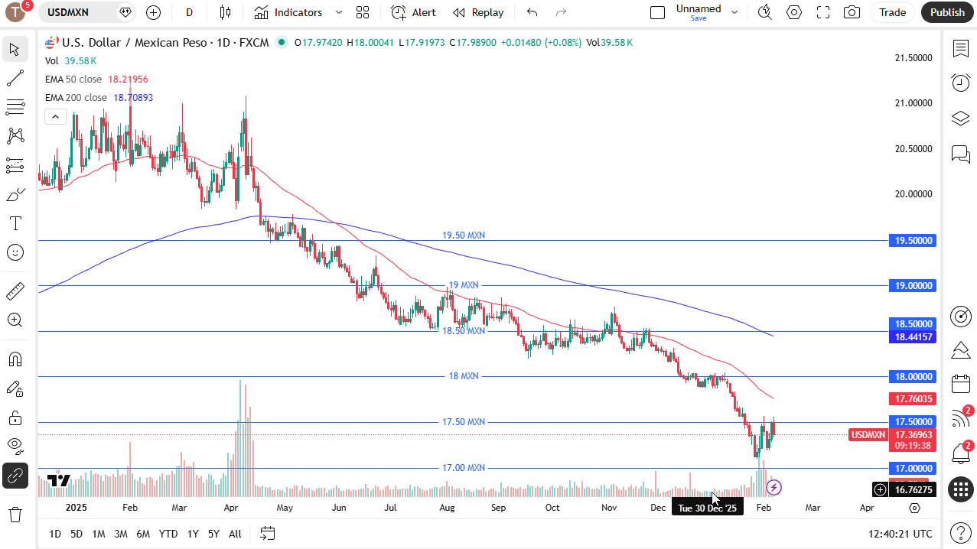
Task: Add symbol to compare with plus
Action: pos(153,12)
